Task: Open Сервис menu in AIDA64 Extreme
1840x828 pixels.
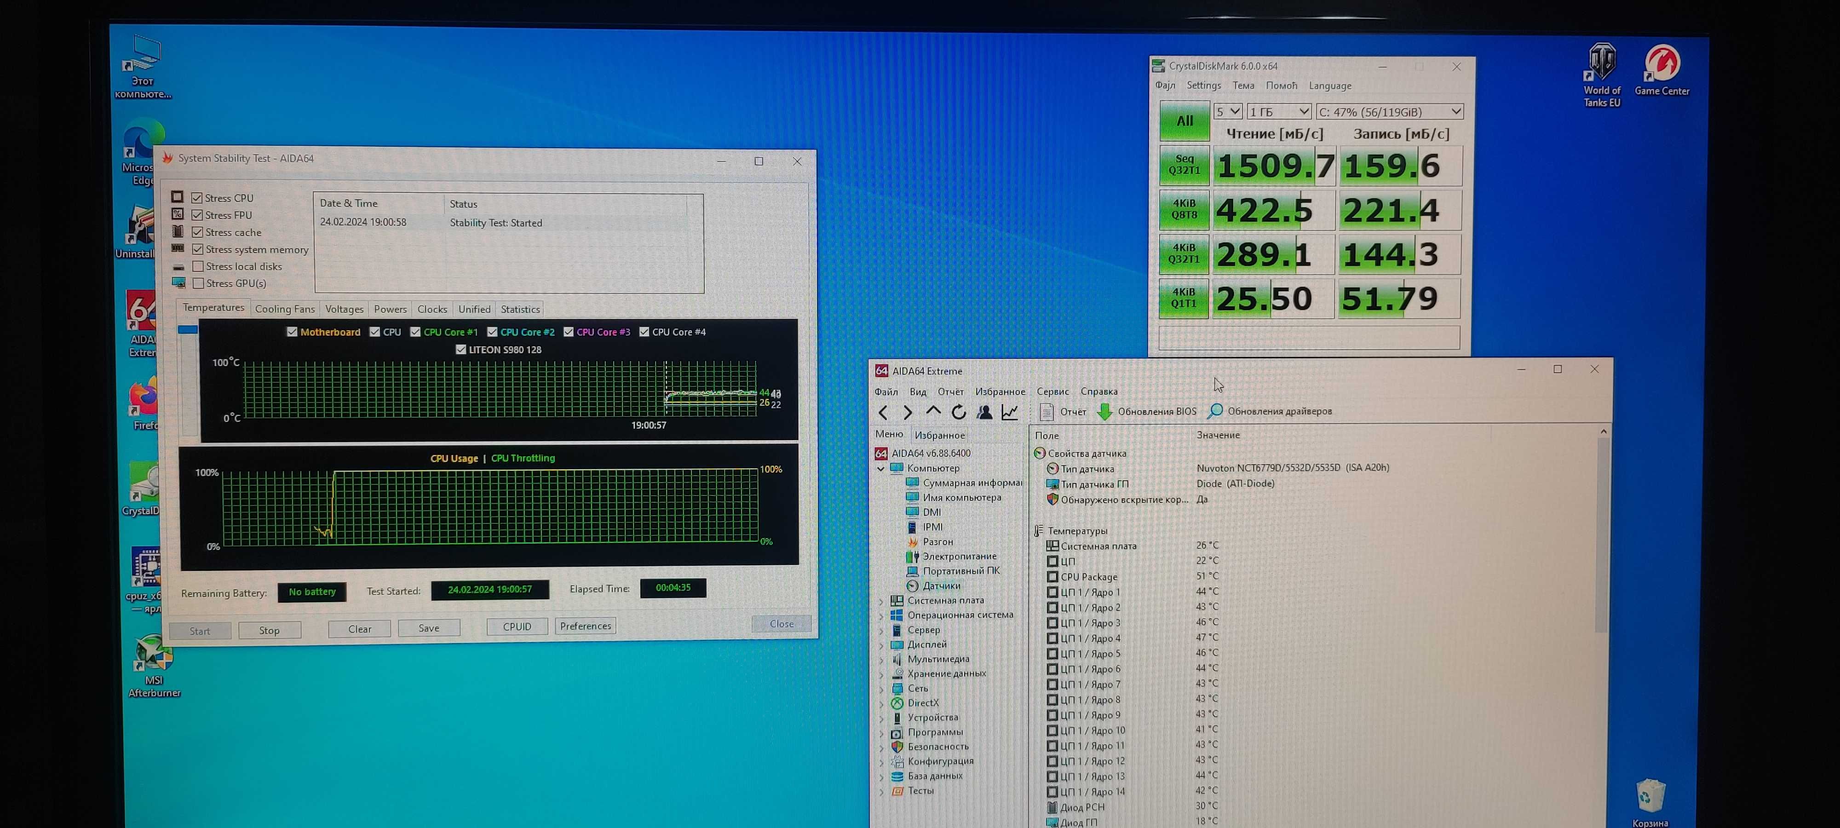Action: (1052, 391)
